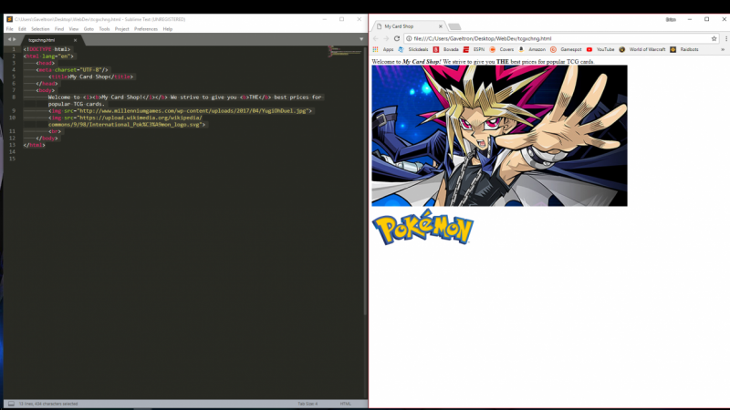Viewport: 730px width, 410px height.
Task: Open the File menu in Sublime Text
Action: tap(9, 29)
